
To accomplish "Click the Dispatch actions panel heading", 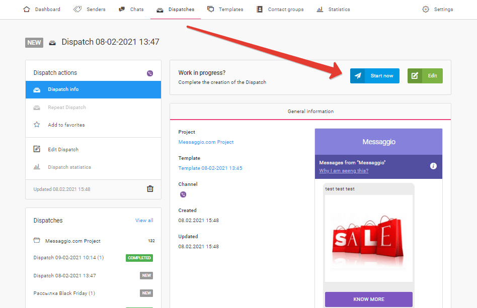I will click(55, 73).
